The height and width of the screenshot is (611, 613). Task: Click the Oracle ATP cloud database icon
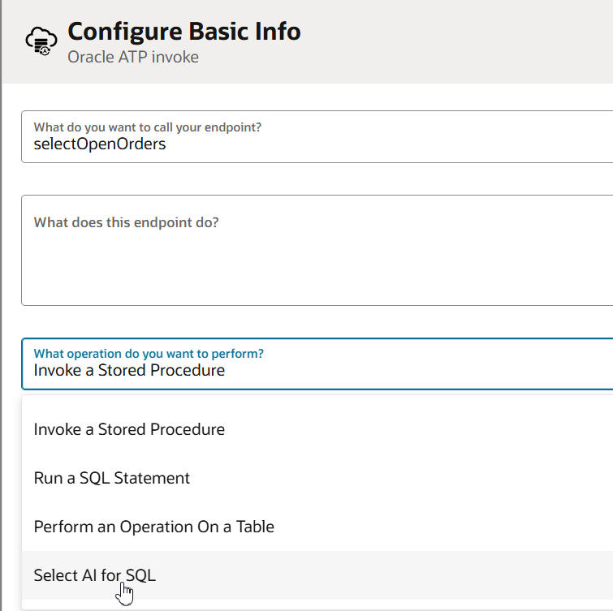(40, 41)
